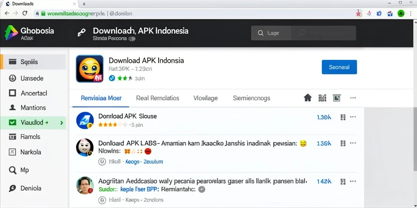
Task: Click the browser back arrow
Action: 7,13
